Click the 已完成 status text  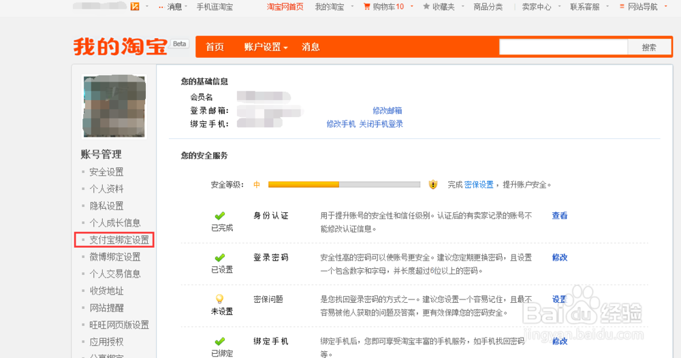(x=222, y=228)
